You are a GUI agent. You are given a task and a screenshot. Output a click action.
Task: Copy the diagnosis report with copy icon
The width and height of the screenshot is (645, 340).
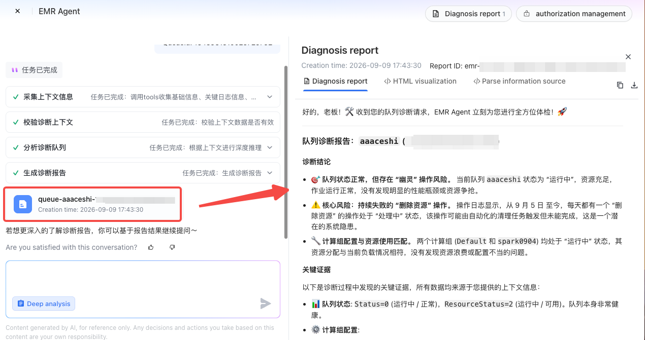pos(620,85)
